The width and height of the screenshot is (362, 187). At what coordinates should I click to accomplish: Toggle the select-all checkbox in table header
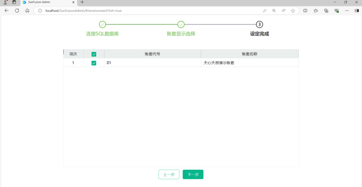click(94, 54)
